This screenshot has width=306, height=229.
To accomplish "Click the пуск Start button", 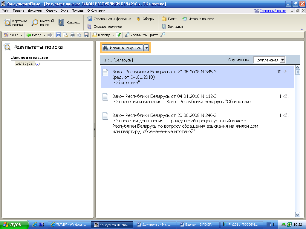I will (x=14, y=225).
